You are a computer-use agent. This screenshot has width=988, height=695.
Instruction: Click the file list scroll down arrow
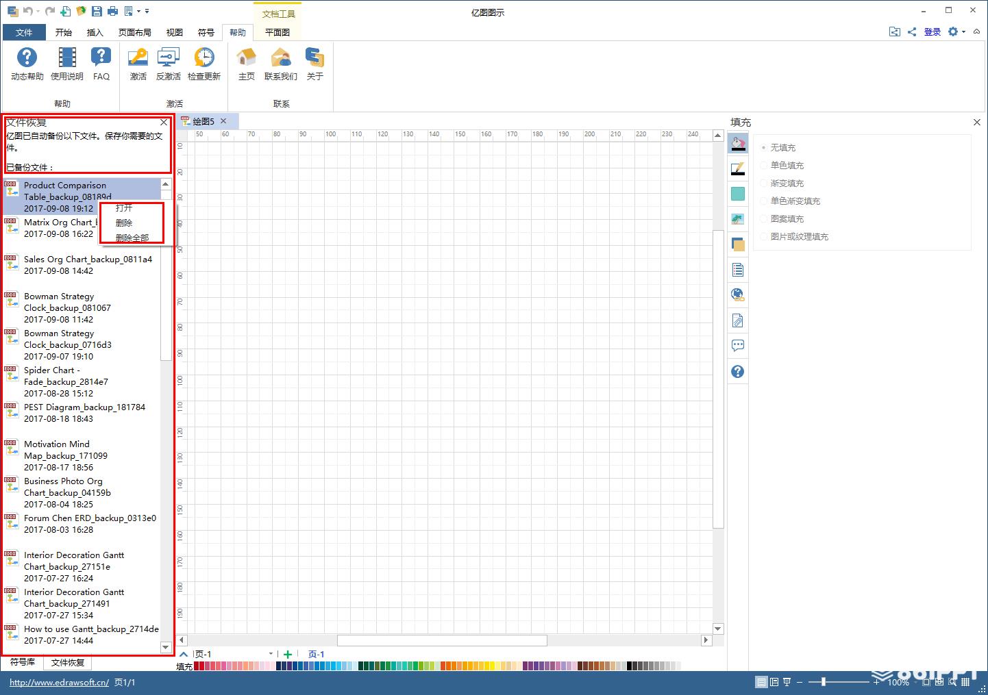click(166, 648)
